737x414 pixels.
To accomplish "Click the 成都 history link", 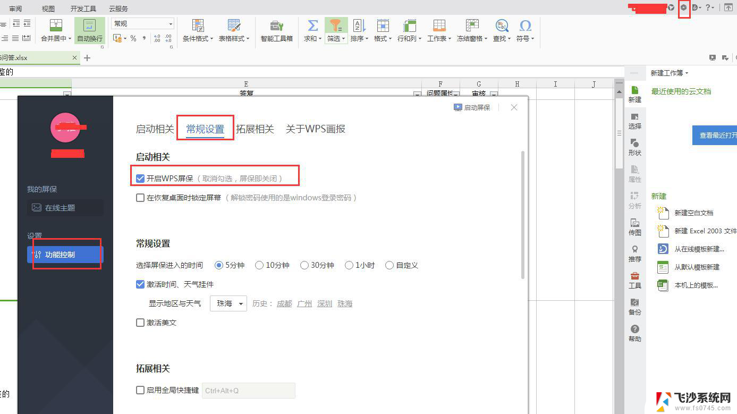I will (284, 303).
